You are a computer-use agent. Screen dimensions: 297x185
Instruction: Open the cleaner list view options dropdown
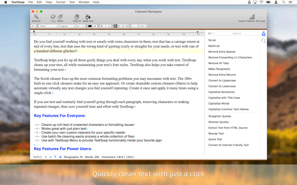(x=211, y=33)
